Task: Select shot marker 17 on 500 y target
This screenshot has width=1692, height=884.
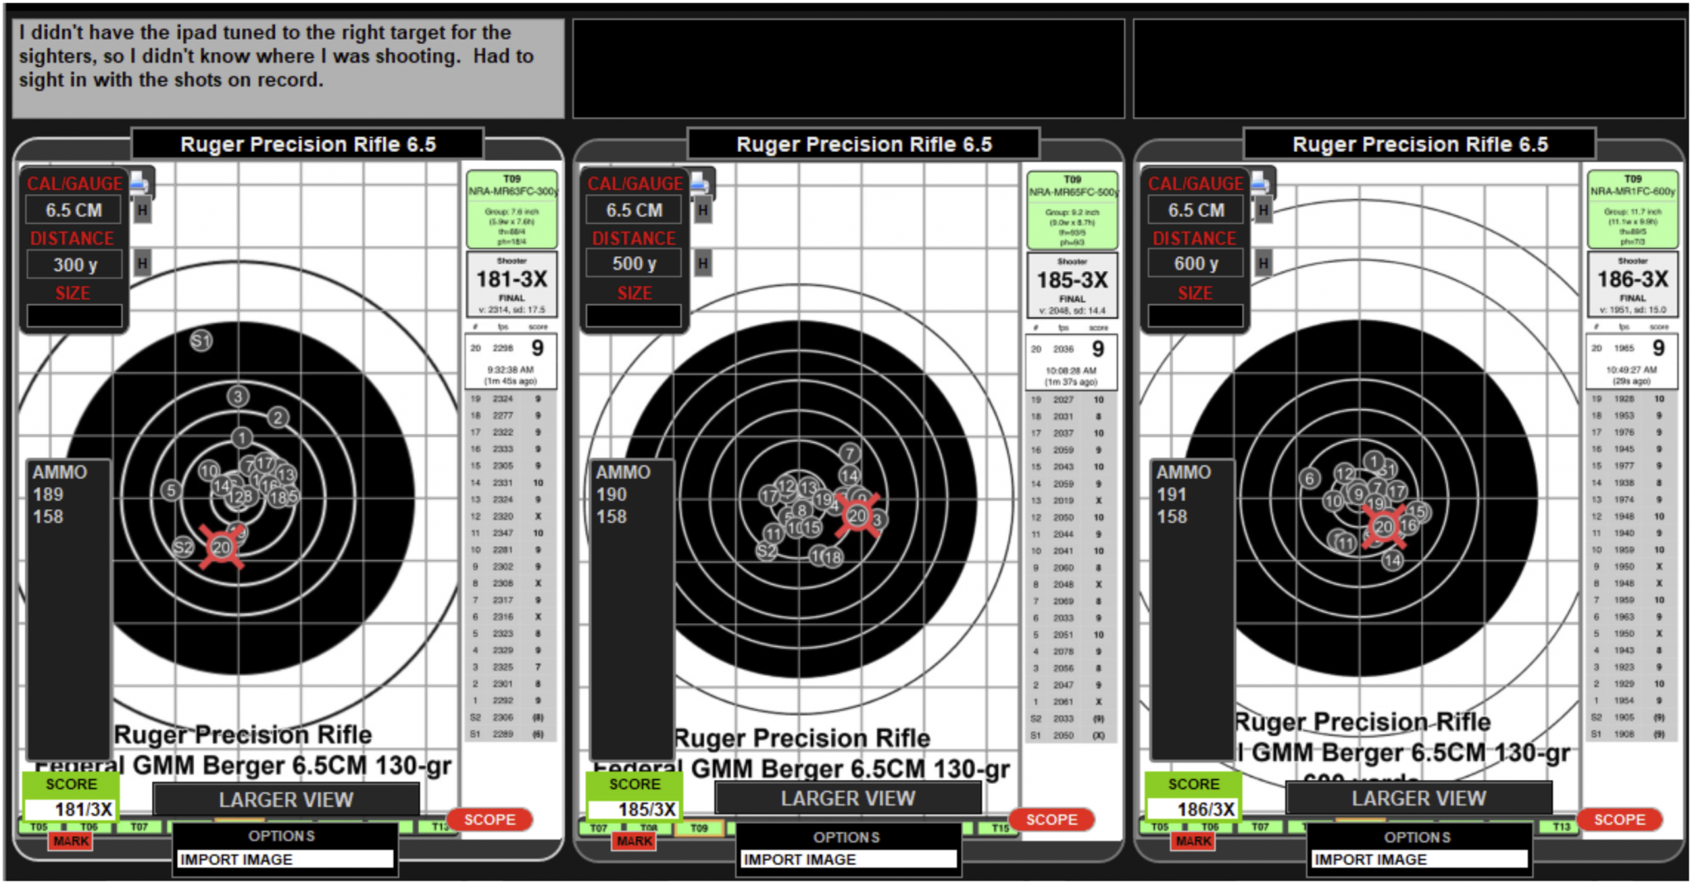Action: coord(769,496)
